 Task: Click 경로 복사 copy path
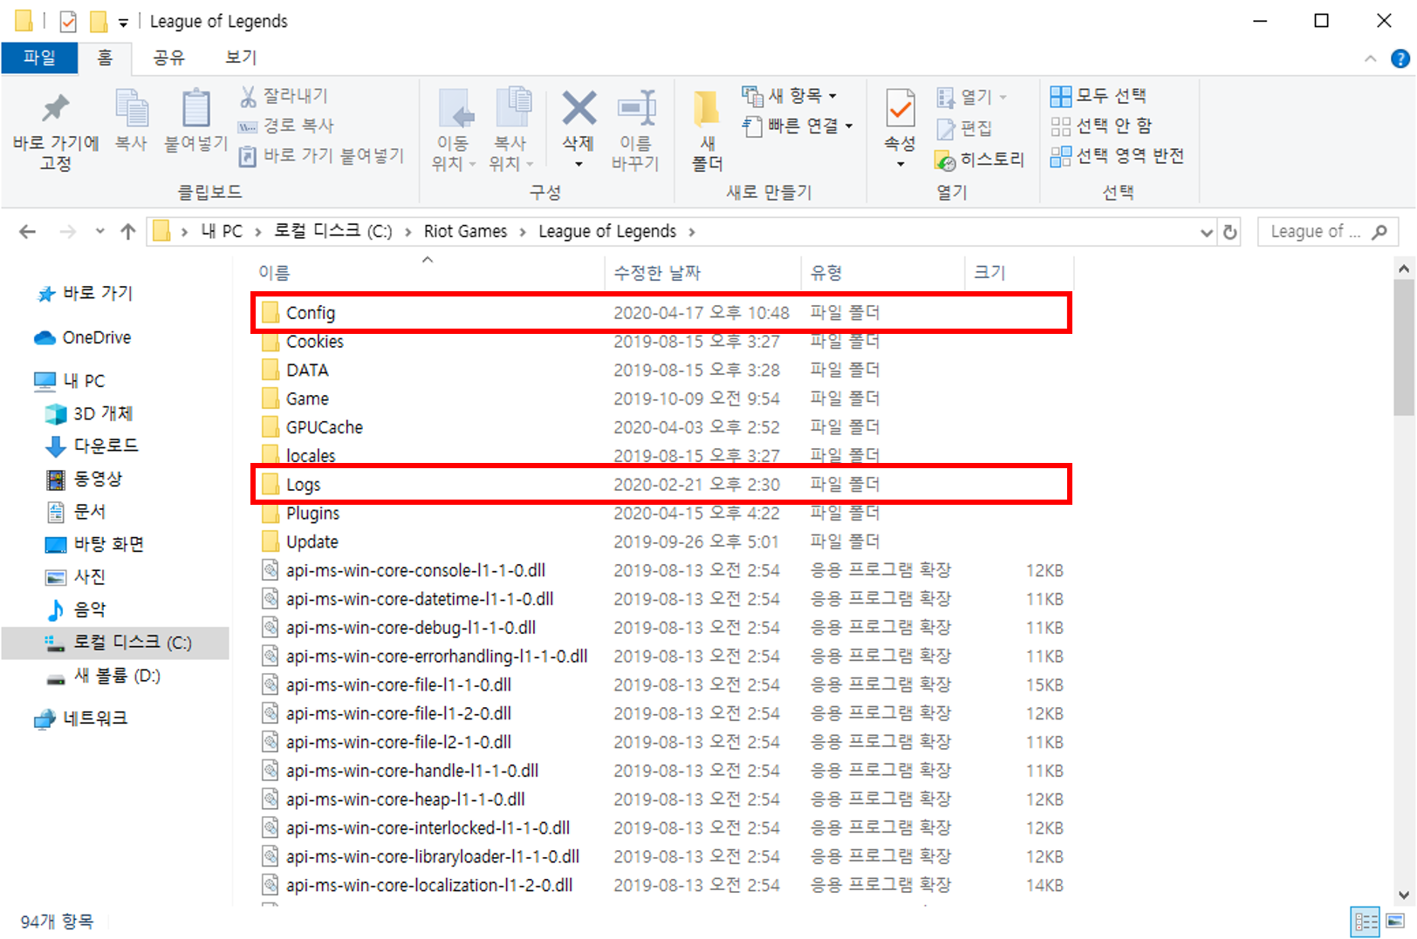(x=286, y=126)
